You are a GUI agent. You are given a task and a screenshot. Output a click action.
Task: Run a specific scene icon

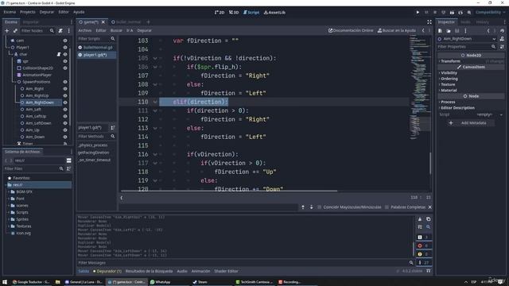click(x=460, y=13)
